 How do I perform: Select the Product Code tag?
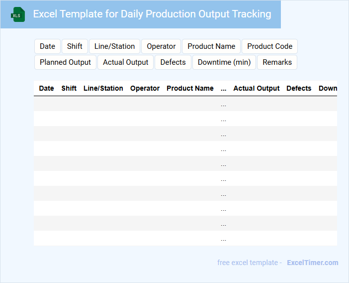click(269, 46)
